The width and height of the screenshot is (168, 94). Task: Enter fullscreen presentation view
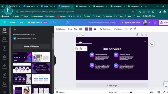164,92
